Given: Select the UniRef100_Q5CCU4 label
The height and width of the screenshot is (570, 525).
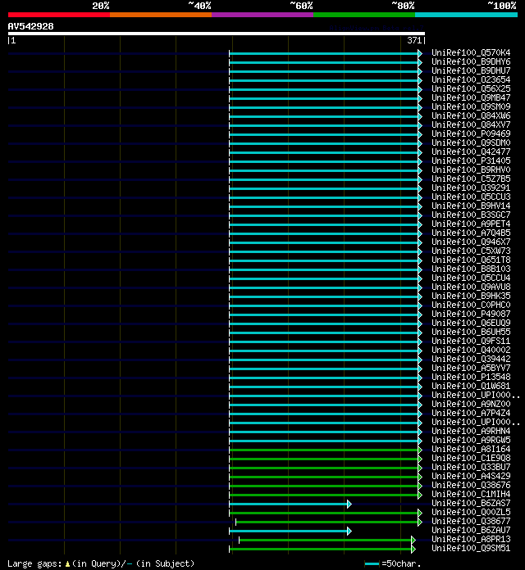Looking at the screenshot, I should click(x=471, y=278).
